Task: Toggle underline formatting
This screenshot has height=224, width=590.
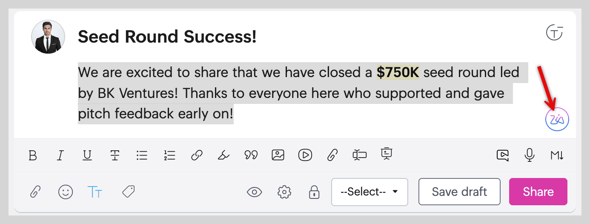Action: point(87,155)
